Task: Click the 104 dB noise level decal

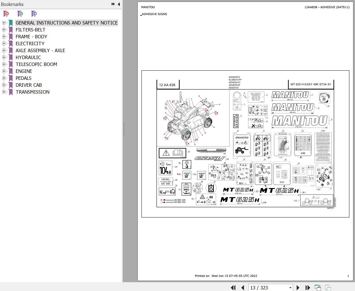Action: 165,168
